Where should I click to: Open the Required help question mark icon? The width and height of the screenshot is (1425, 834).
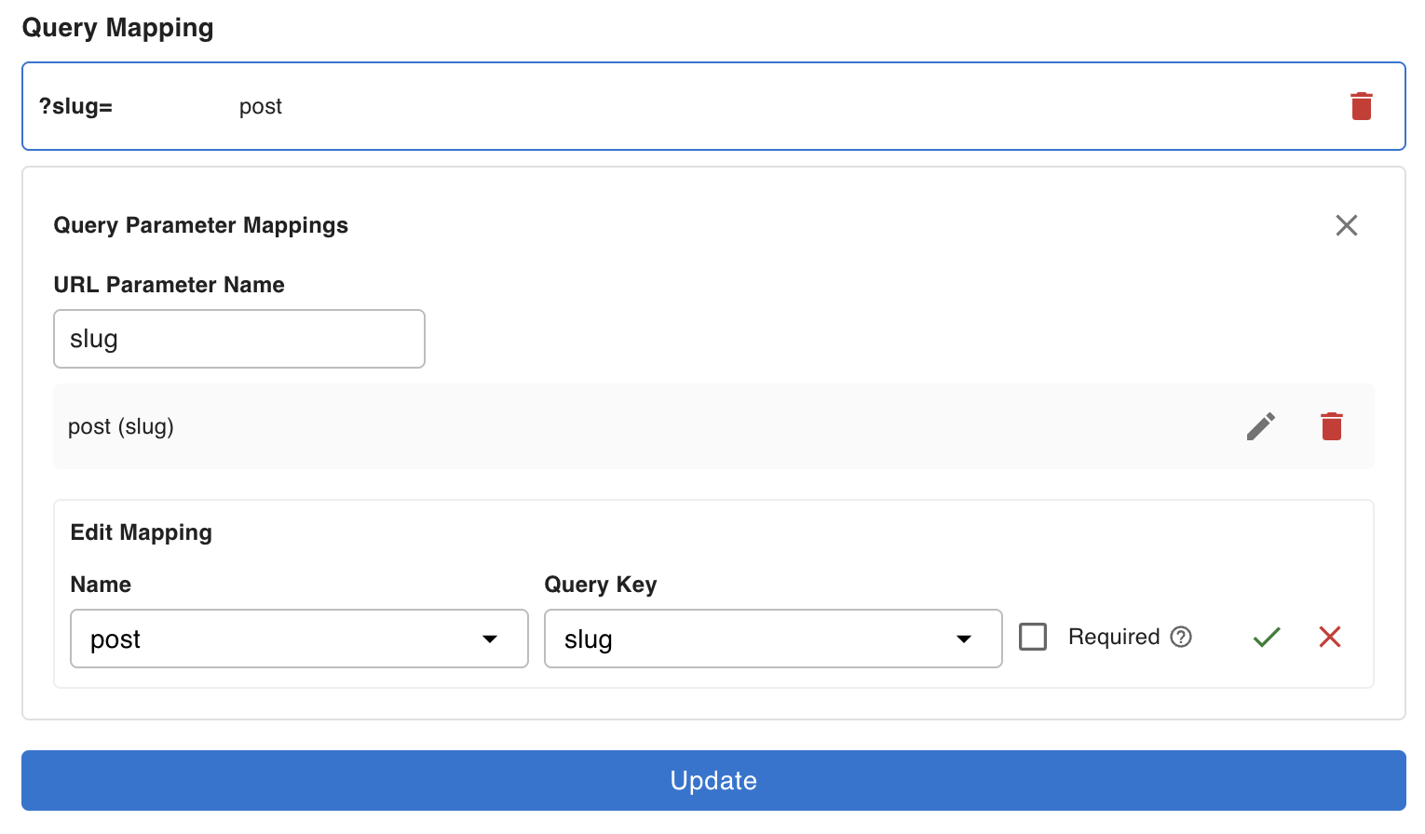pos(1181,637)
